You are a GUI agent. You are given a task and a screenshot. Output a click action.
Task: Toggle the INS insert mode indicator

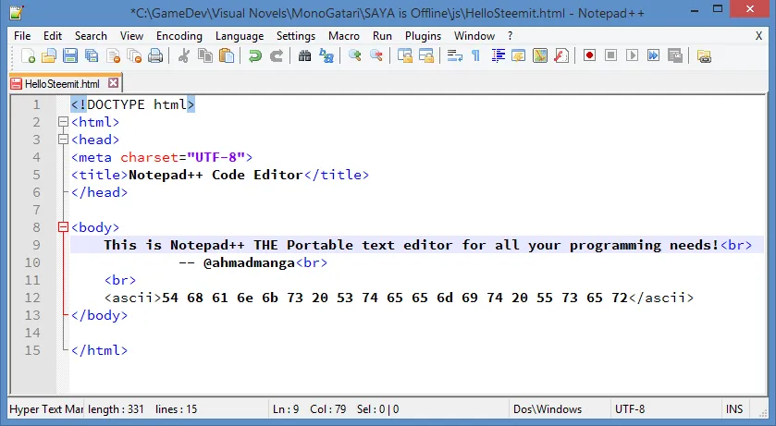[x=734, y=409]
